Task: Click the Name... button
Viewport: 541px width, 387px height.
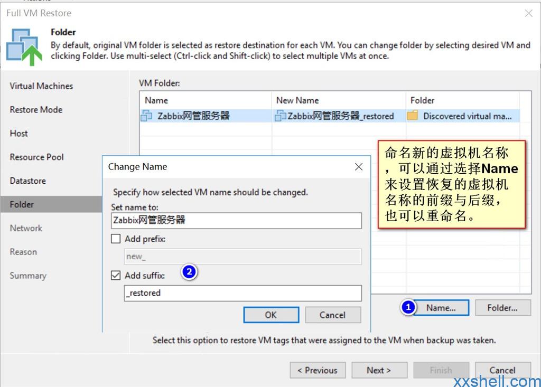Action: (441, 308)
